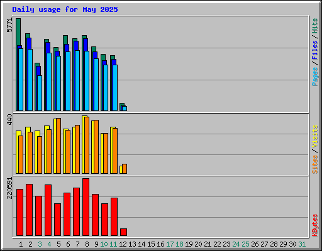This screenshot has width=322, height=251.
Task: Click the Pages legend label
Action: pyautogui.click(x=314, y=77)
